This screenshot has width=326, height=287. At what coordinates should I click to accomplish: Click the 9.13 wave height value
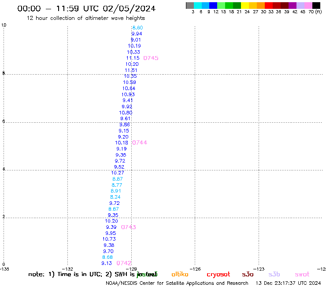107,263
